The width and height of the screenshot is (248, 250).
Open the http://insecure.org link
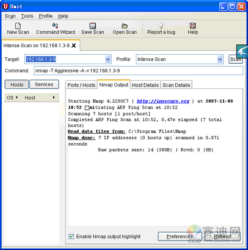tap(163, 101)
